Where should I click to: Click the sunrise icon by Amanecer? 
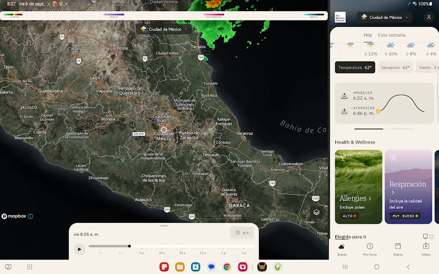[345, 96]
